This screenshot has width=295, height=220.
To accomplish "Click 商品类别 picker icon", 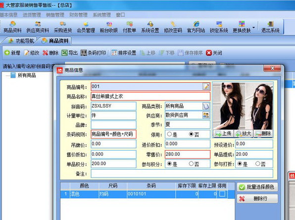I will coord(206,106).
